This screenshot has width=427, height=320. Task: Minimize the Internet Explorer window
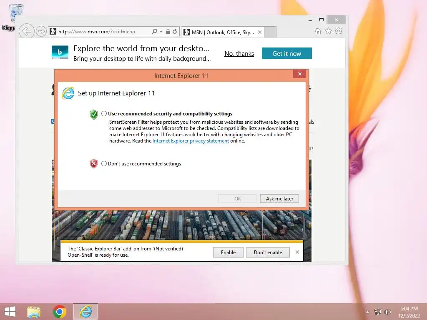click(x=310, y=20)
